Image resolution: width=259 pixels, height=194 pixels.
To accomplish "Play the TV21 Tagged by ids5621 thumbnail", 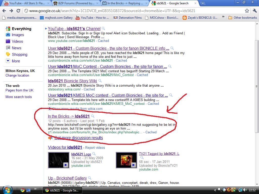I will pos(126,160).
